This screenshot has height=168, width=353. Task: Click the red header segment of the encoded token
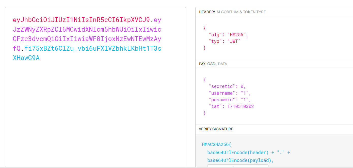point(81,20)
